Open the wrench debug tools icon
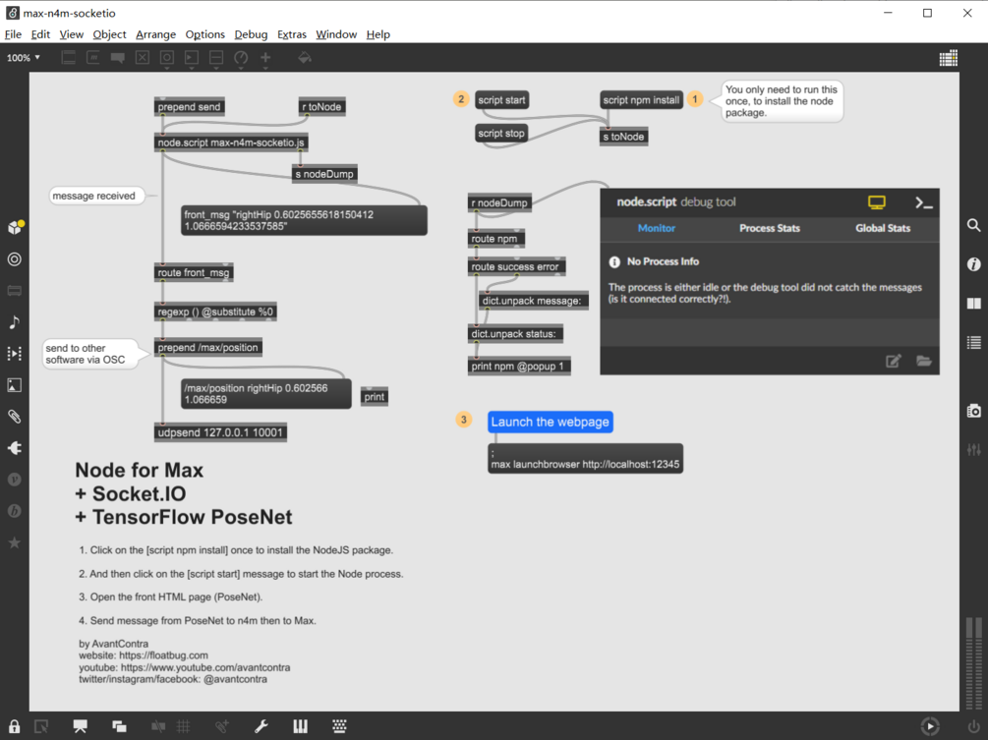988x740 pixels. click(261, 726)
